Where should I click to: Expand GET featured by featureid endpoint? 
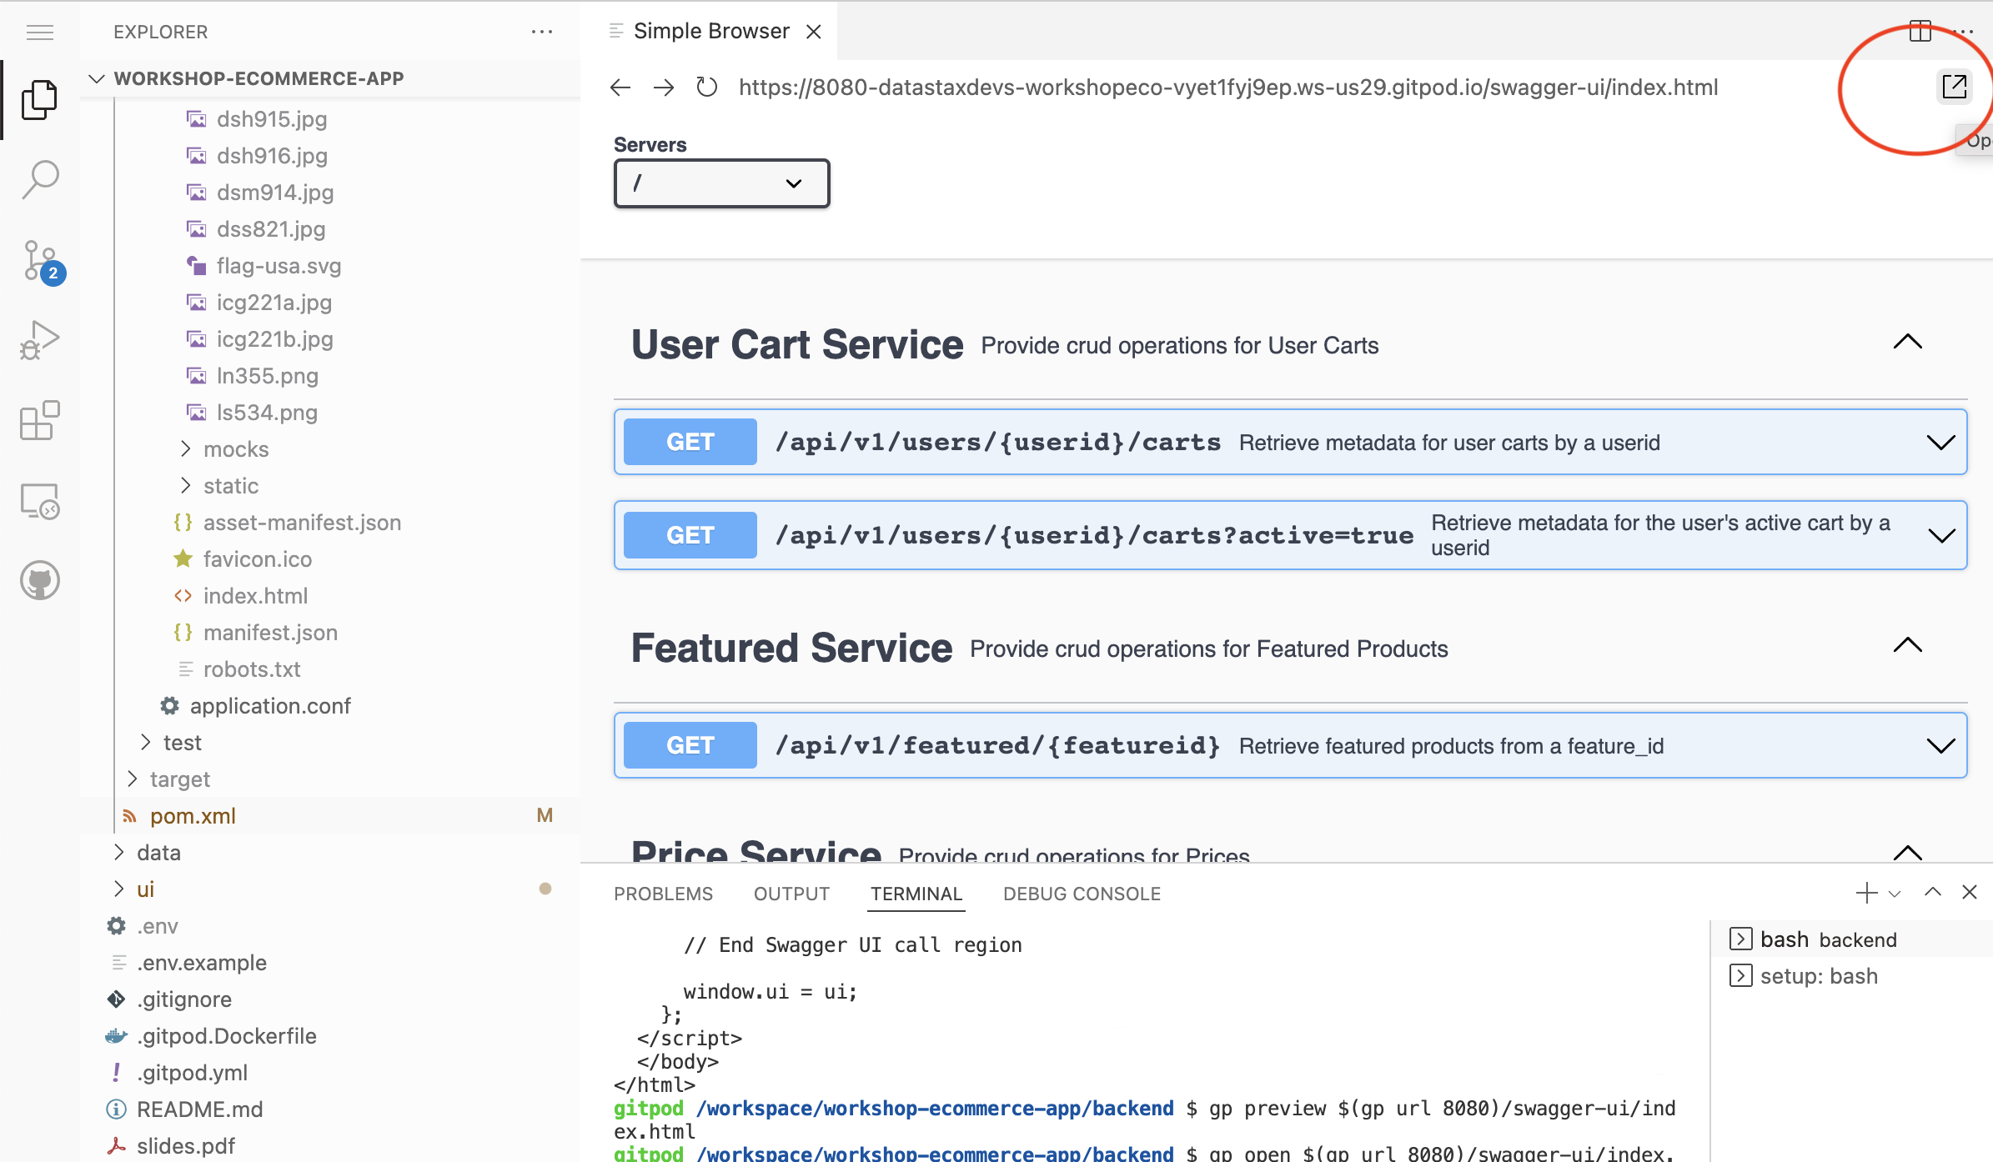pos(1940,745)
